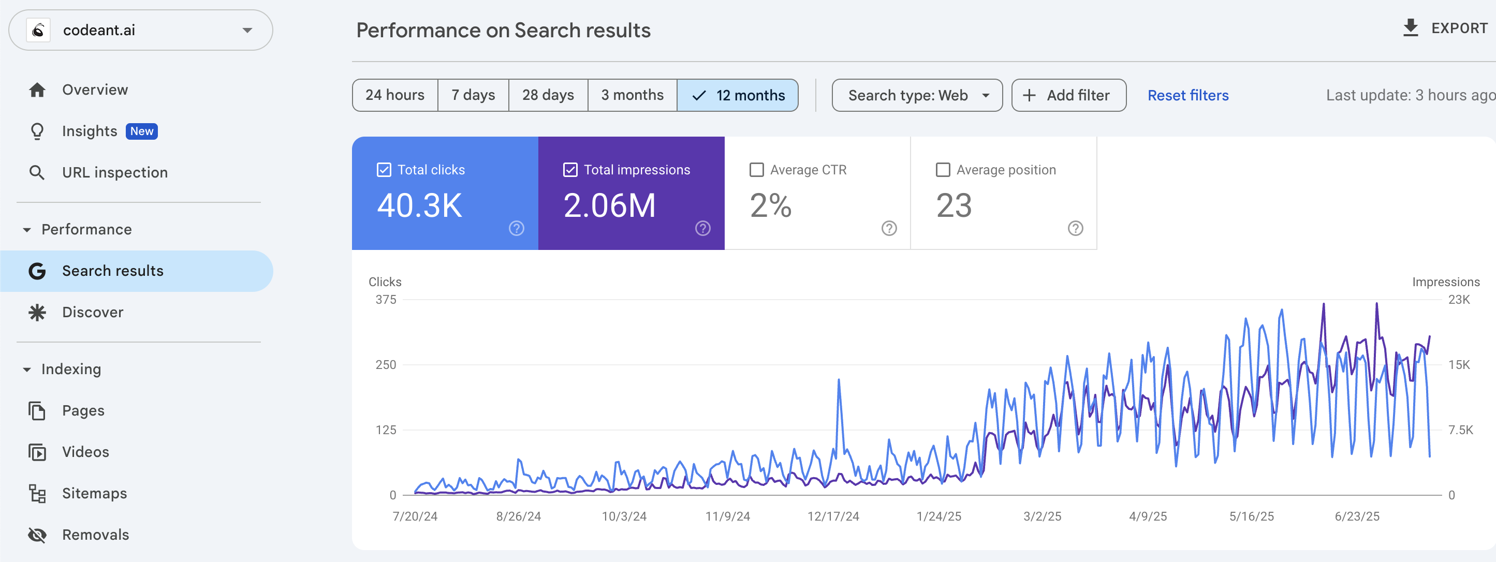
Task: Click the 2.06M total impressions value
Action: pyautogui.click(x=610, y=205)
